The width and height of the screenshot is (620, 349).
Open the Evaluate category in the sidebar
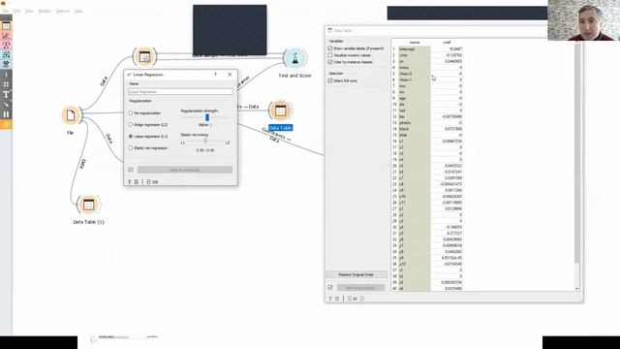pos(6,55)
